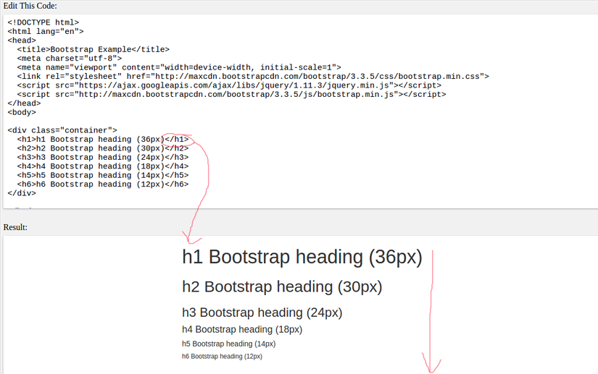Click the jquery.min.js script line

point(229,85)
